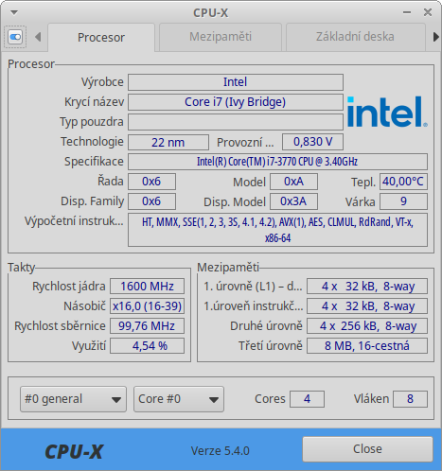Click the Využití value 4,54 %

[147, 346]
